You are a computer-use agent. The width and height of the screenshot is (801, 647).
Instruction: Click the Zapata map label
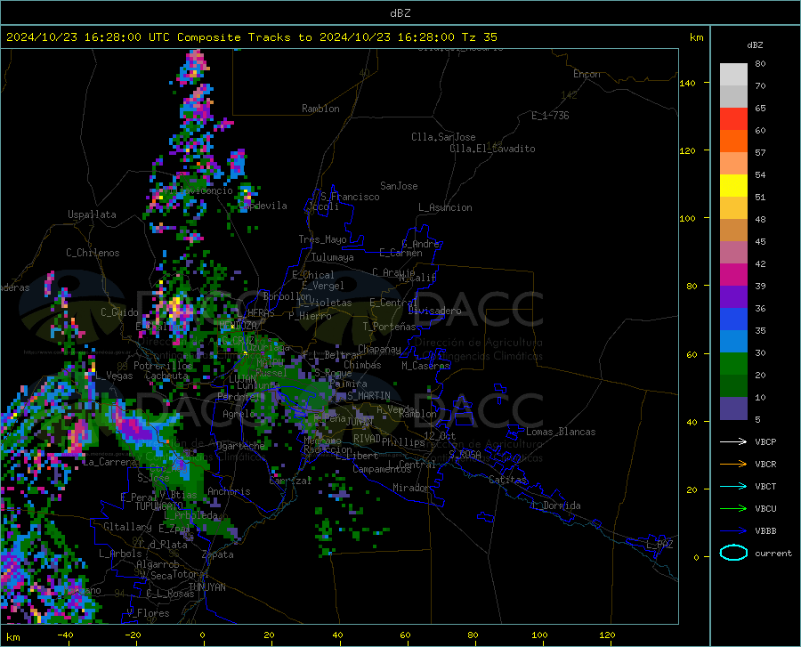click(218, 554)
